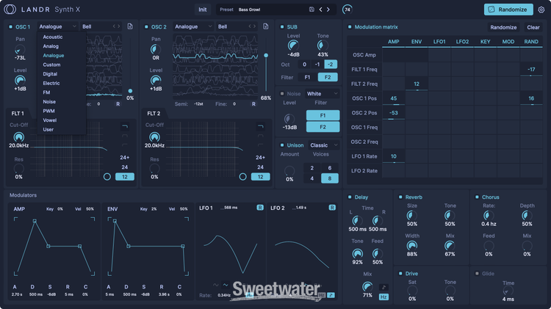Click the Init button

[203, 10]
